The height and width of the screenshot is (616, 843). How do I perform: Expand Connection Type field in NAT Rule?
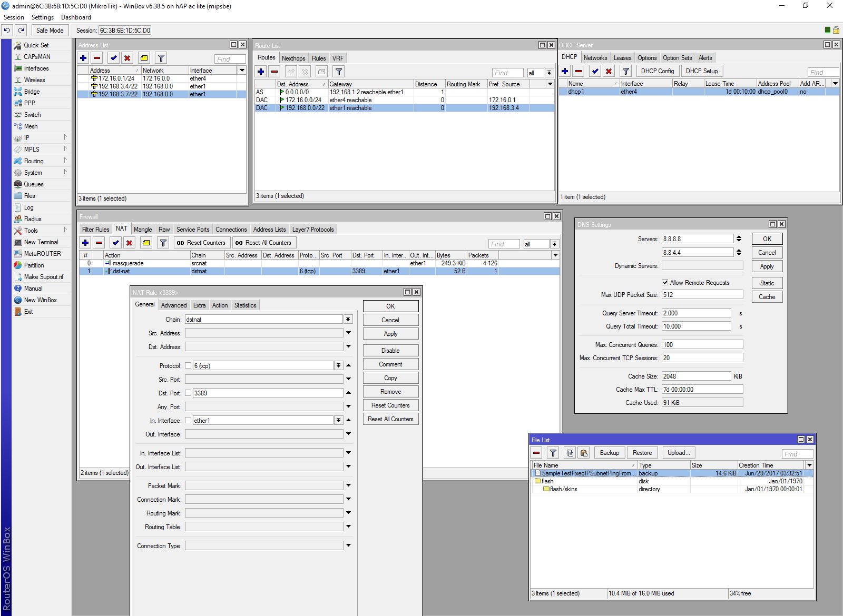348,545
